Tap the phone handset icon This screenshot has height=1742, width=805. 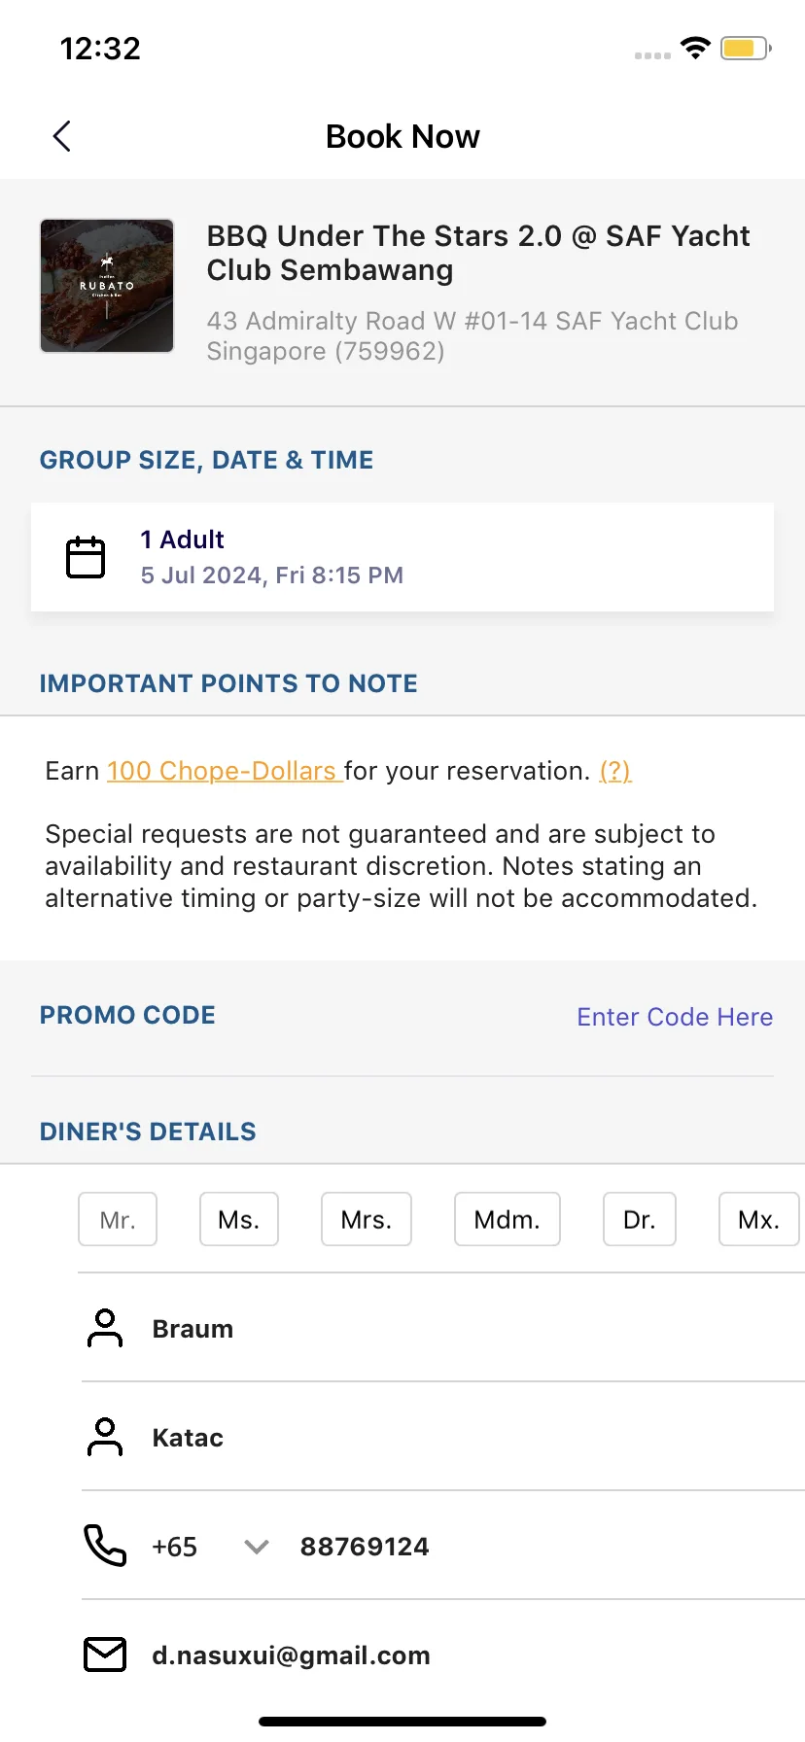[x=105, y=1546]
